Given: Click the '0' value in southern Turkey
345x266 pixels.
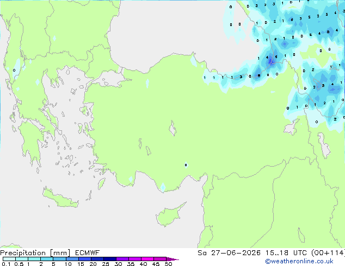Looking at the screenshot, I should click(186, 165).
